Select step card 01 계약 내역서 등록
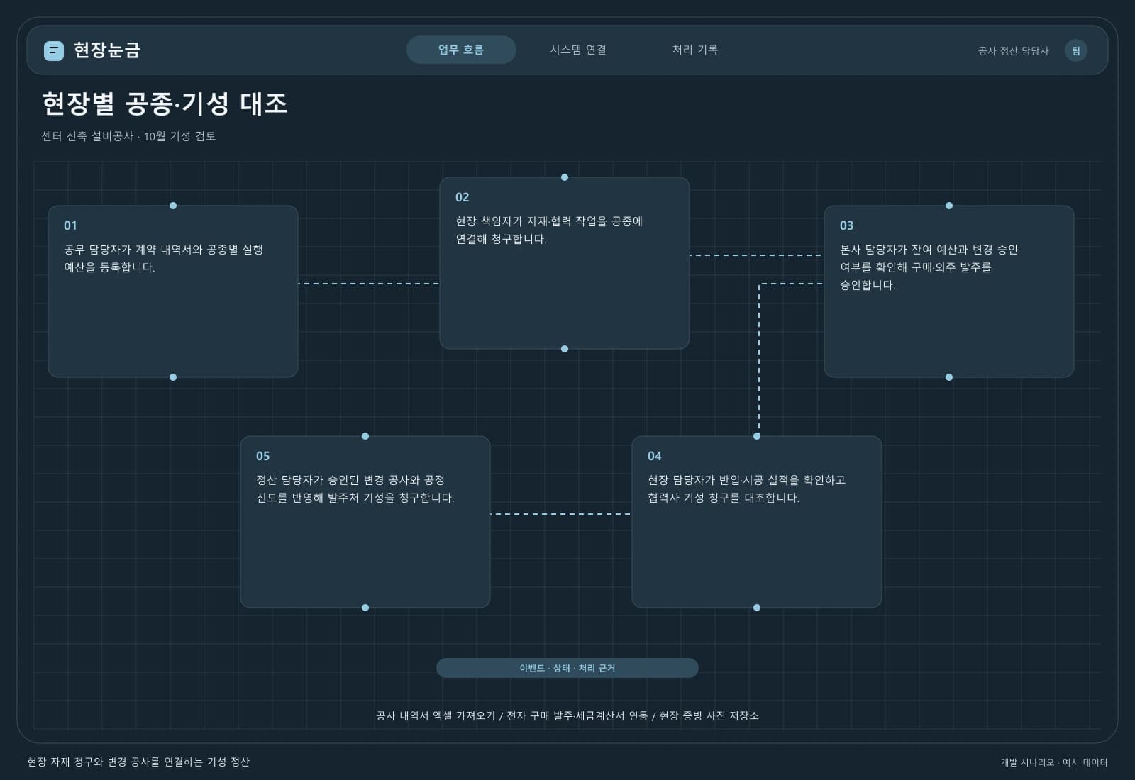The image size is (1135, 780). click(x=173, y=291)
